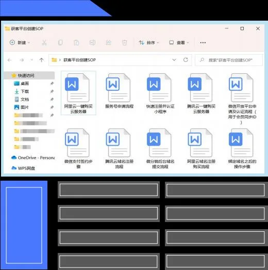
Task: Select OneDrive - Personal in sidebar
Action: click(33, 157)
